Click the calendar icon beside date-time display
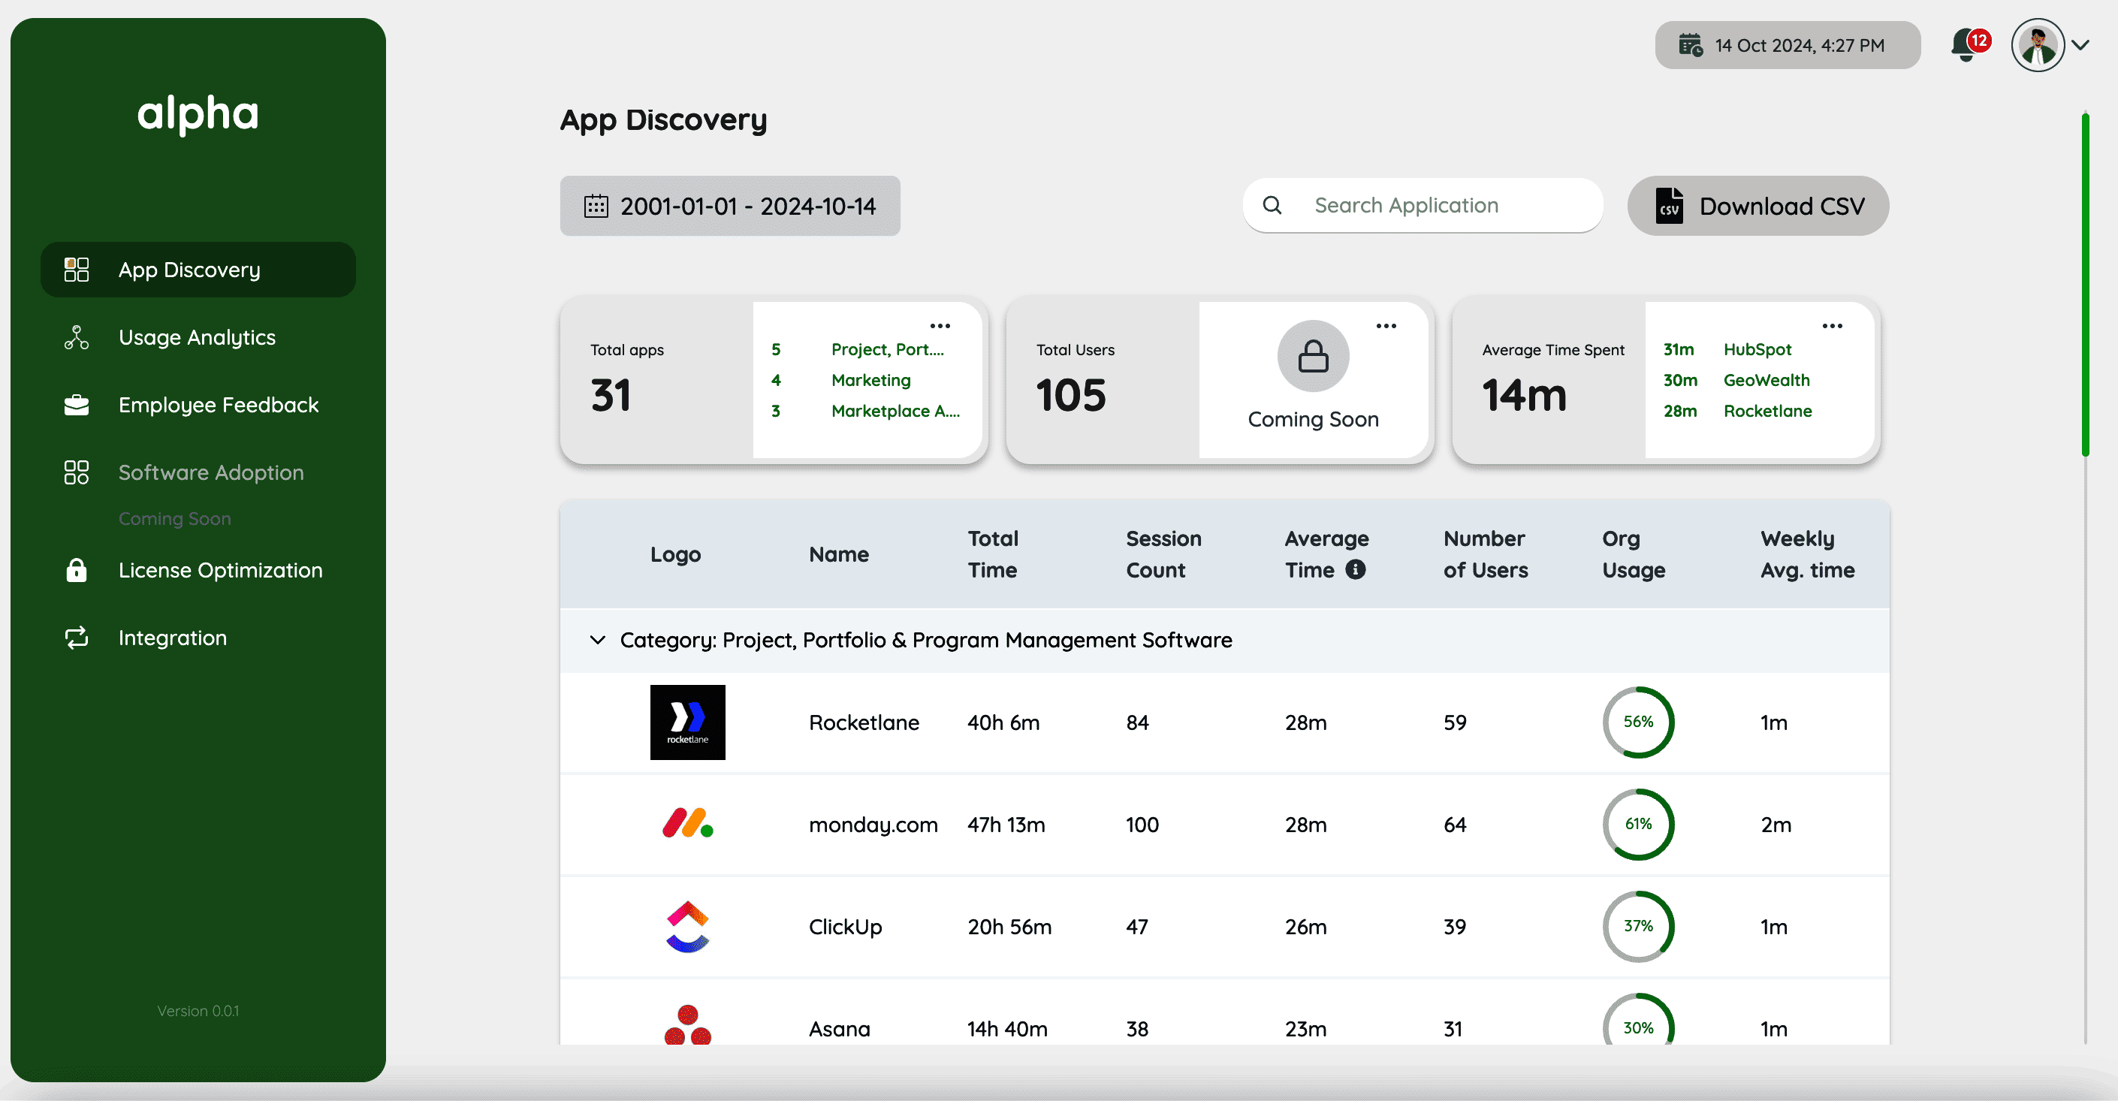This screenshot has width=2118, height=1101. point(1691,45)
